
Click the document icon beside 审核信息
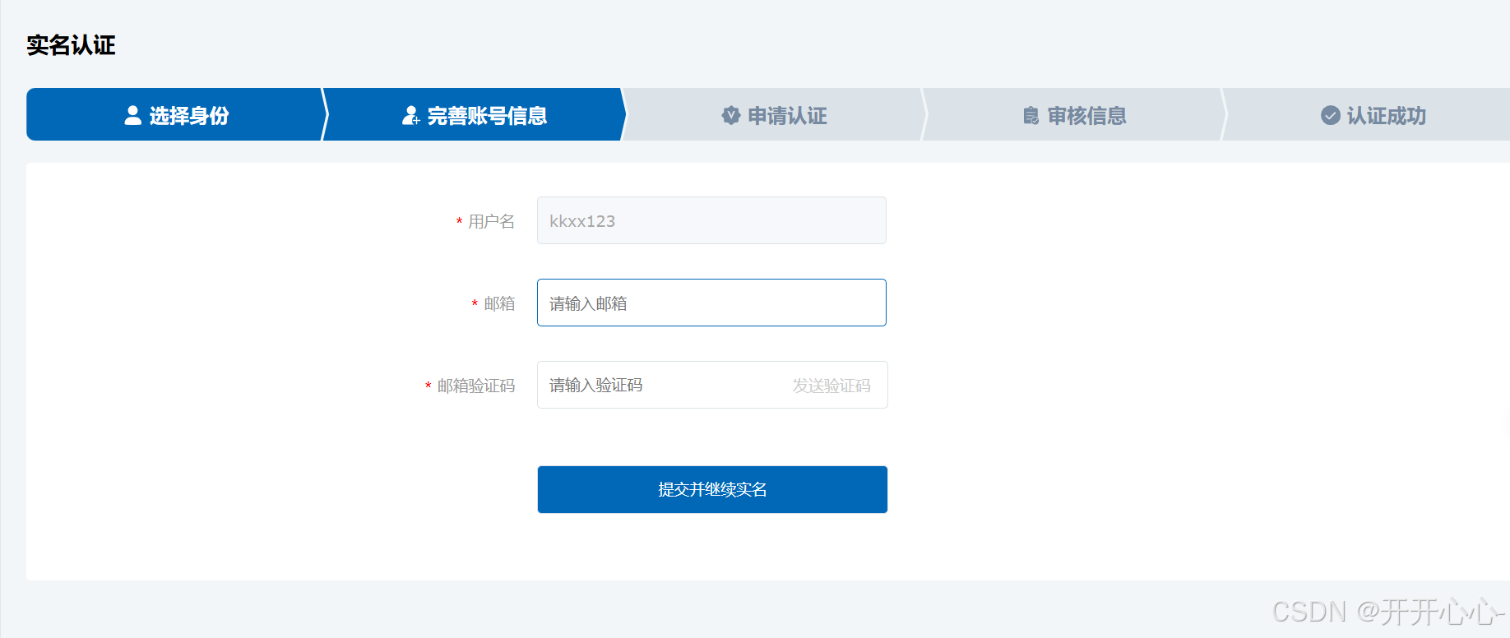click(x=1031, y=115)
